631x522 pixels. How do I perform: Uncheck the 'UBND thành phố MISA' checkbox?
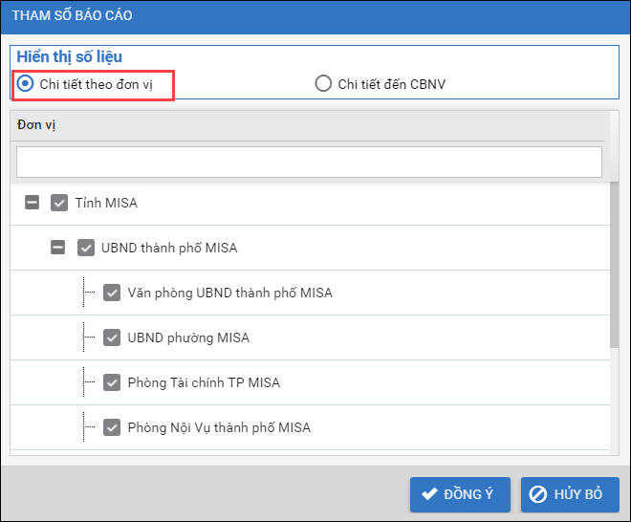[85, 248]
